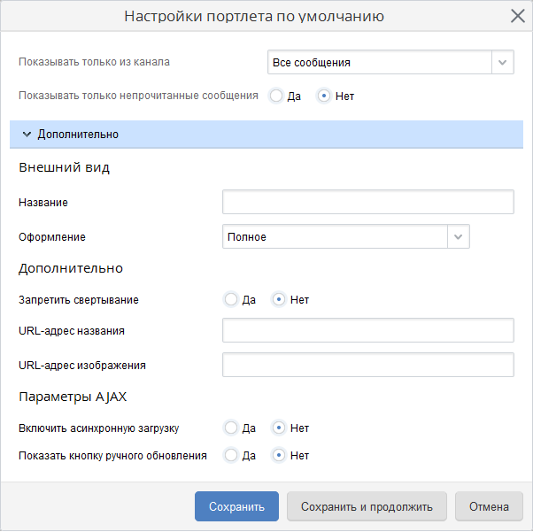Select 'Нет' for asynchronous loading
This screenshot has width=533, height=532.
click(279, 428)
